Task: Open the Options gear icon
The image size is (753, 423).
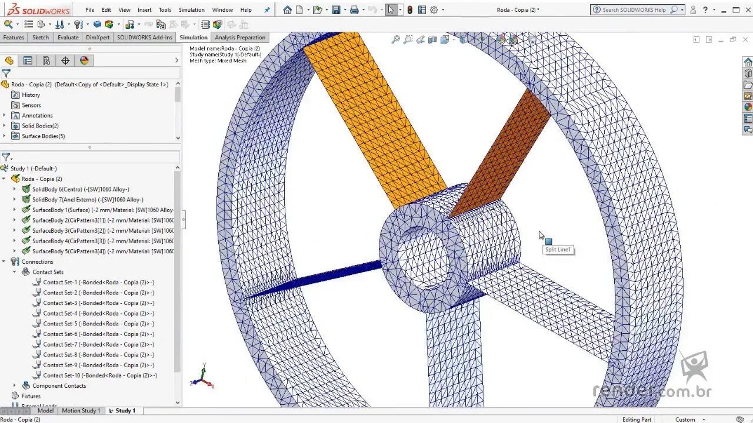Action: [x=434, y=9]
